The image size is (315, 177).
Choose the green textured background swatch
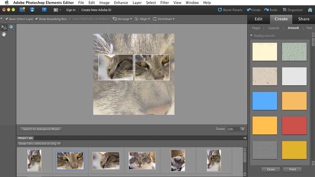tap(294, 52)
